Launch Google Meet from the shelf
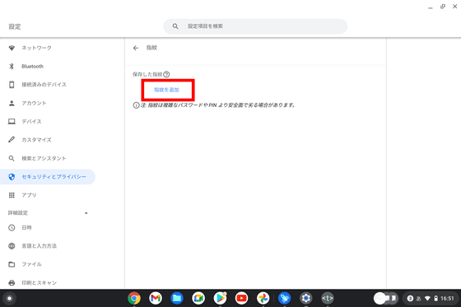461x307 pixels. click(x=198, y=298)
